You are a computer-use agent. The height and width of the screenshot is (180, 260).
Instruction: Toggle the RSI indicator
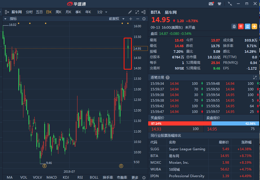80,177
